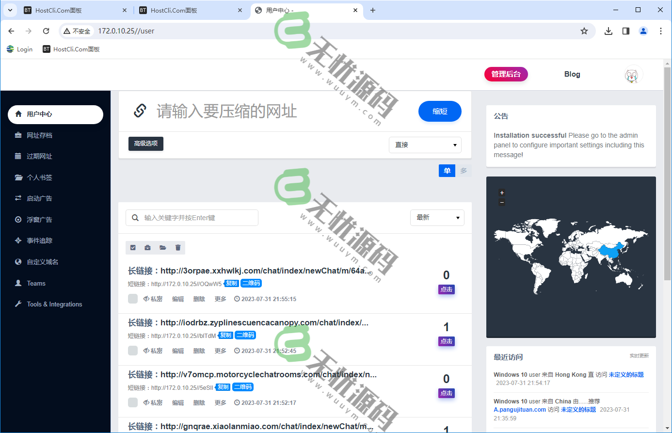The height and width of the screenshot is (433, 672).
Task: Expand 更多 options for the first link
Action: click(x=220, y=299)
